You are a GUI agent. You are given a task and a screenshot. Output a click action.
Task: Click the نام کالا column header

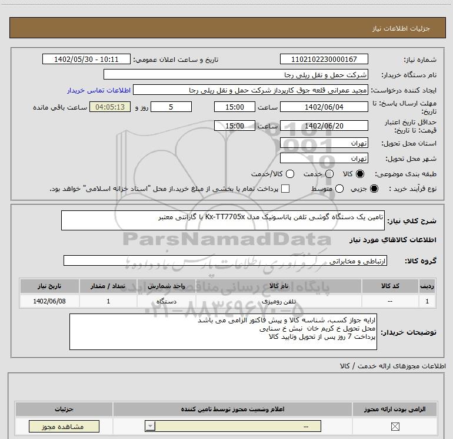279,286
